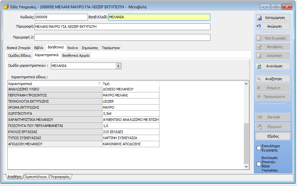This screenshot has width=297, height=186.
Task: Select the Βοηθητικά tab
Action: coord(56,47)
